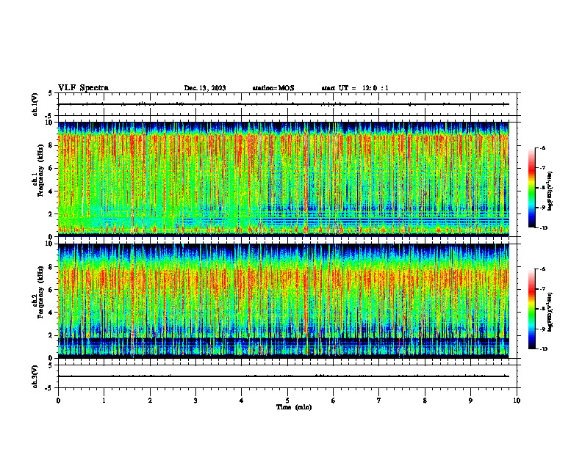Click inside the ch.2 spectrogram panel
This screenshot has height=449, width=582.
[x=284, y=301]
